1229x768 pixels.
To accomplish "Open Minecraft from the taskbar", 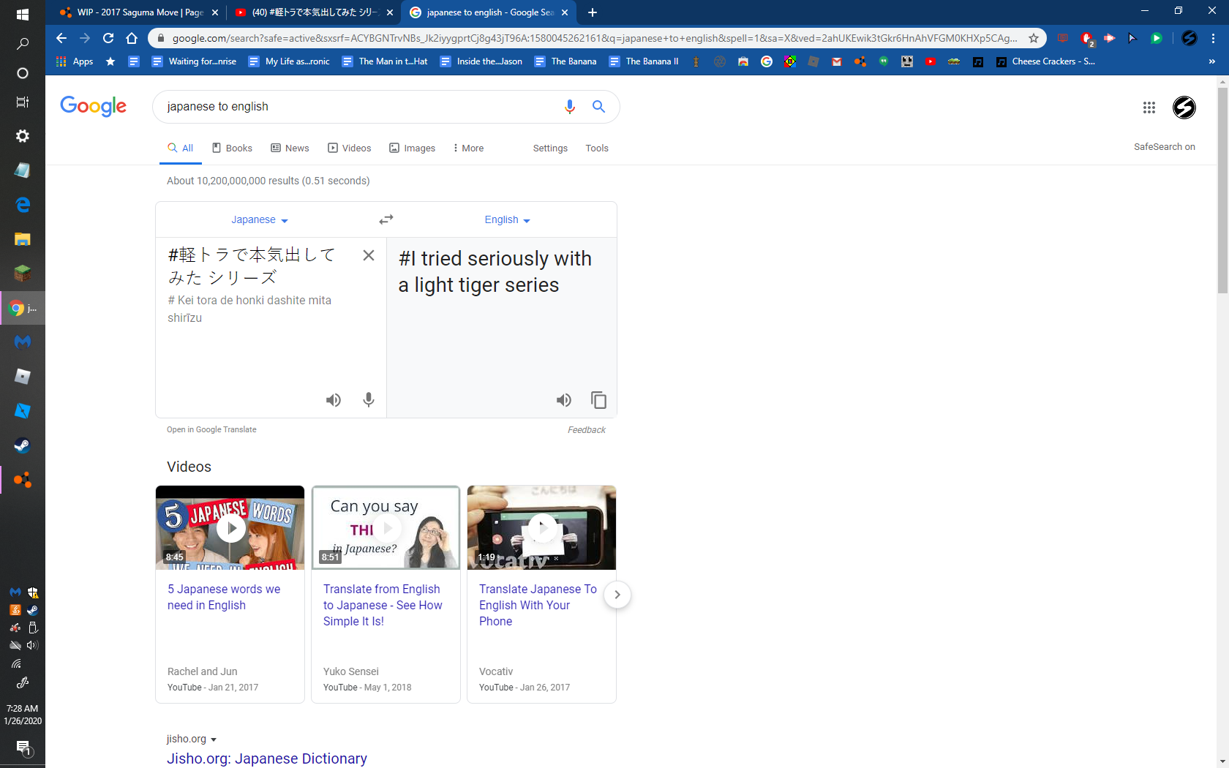I will tap(23, 274).
